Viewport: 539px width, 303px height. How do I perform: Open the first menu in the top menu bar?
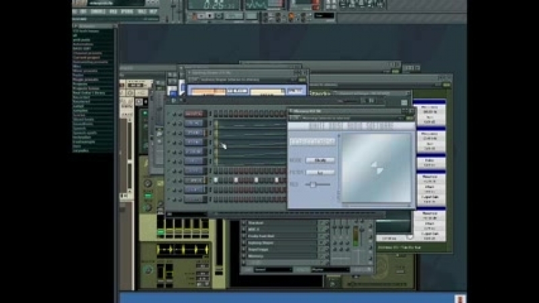(75, 11)
